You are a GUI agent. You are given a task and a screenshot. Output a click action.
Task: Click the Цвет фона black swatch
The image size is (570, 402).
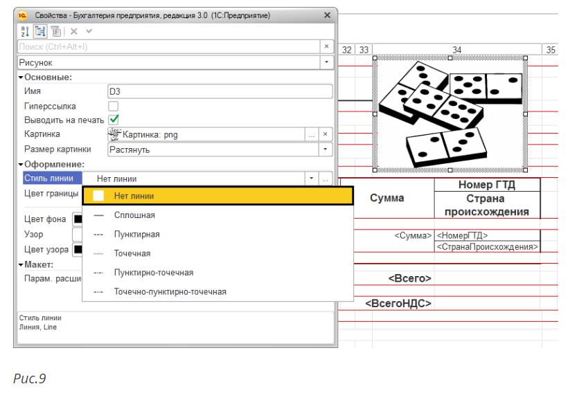click(78, 219)
